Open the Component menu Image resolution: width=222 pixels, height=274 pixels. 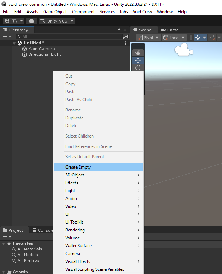pos(83,12)
